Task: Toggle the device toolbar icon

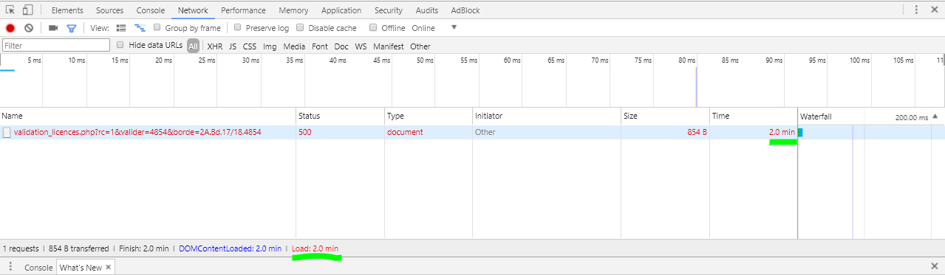Action: [27, 10]
